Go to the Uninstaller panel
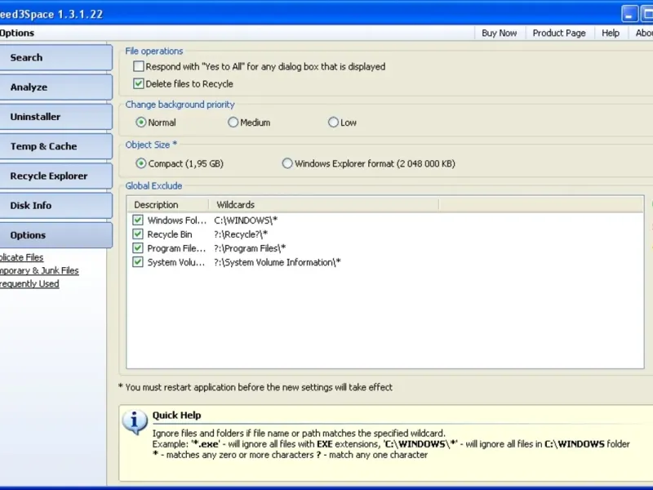Screen dimensions: 653x490 [x=56, y=117]
